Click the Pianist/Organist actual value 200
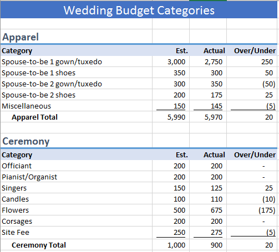Viewport: 279px width, 252px height. point(208,177)
